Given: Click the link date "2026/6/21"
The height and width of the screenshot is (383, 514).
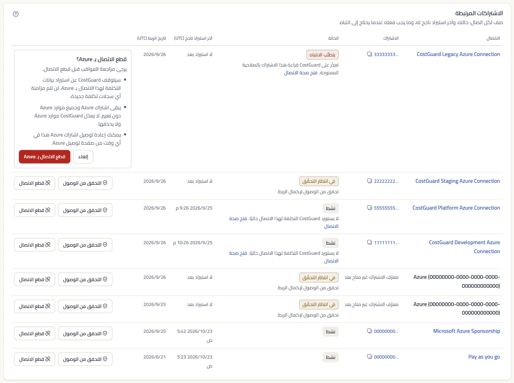Looking at the screenshot, I should tap(155, 357).
